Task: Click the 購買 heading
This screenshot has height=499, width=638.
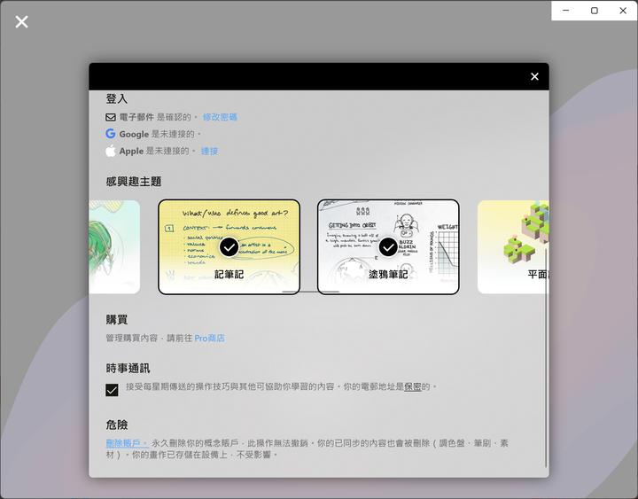Action: coord(117,320)
